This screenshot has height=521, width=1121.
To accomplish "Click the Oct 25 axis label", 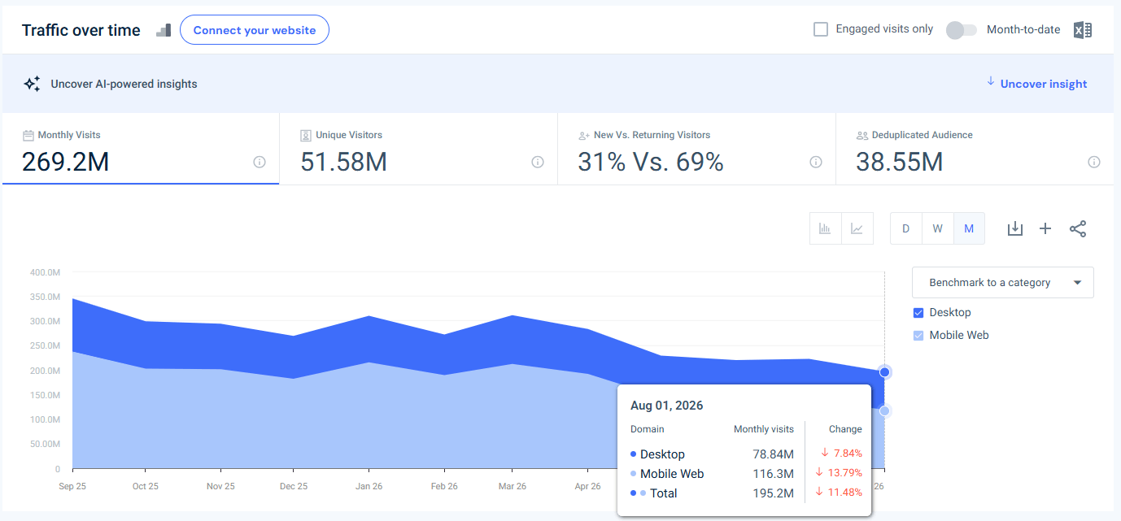I will tap(145, 486).
